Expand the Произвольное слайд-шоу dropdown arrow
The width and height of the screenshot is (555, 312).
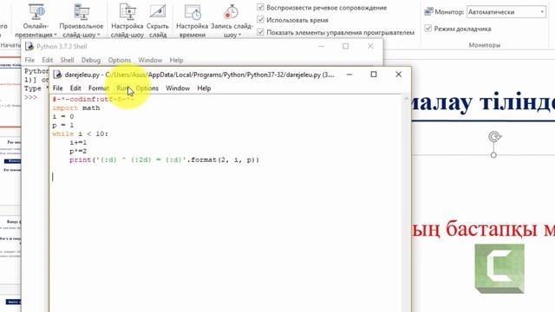click(98, 35)
